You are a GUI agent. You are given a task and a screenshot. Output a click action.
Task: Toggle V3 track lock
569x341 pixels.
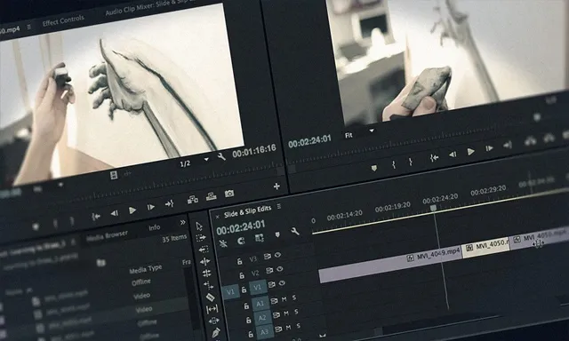click(x=239, y=261)
